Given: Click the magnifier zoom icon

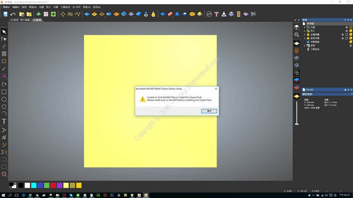Looking at the screenshot, I should pyautogui.click(x=297, y=34).
